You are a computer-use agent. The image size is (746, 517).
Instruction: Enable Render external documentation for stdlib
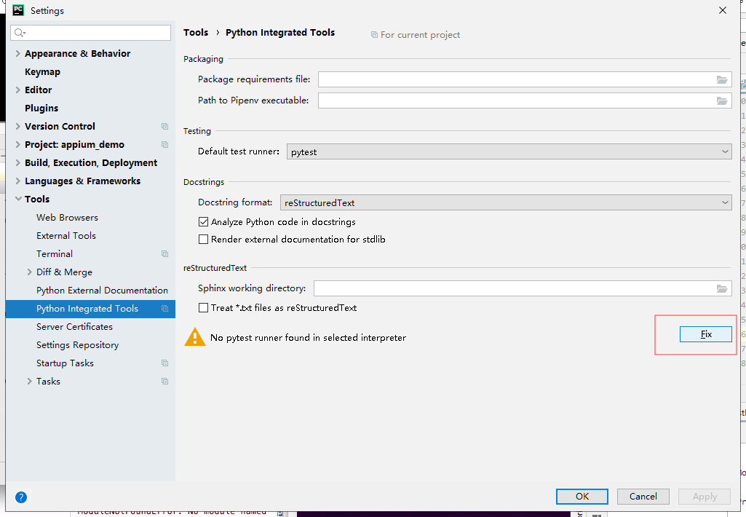(x=204, y=240)
